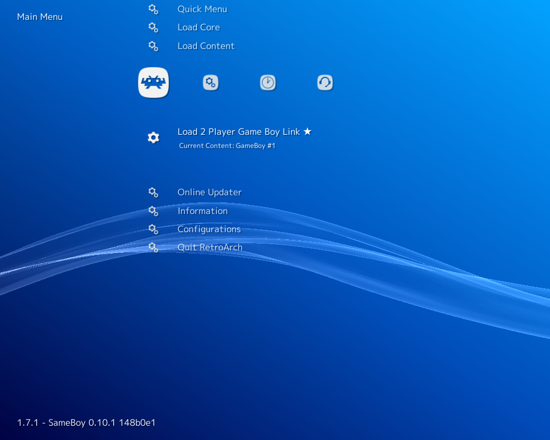Screen dimensions: 550x440
Task: Click the star next to Game Boy Link
Action: [307, 131]
